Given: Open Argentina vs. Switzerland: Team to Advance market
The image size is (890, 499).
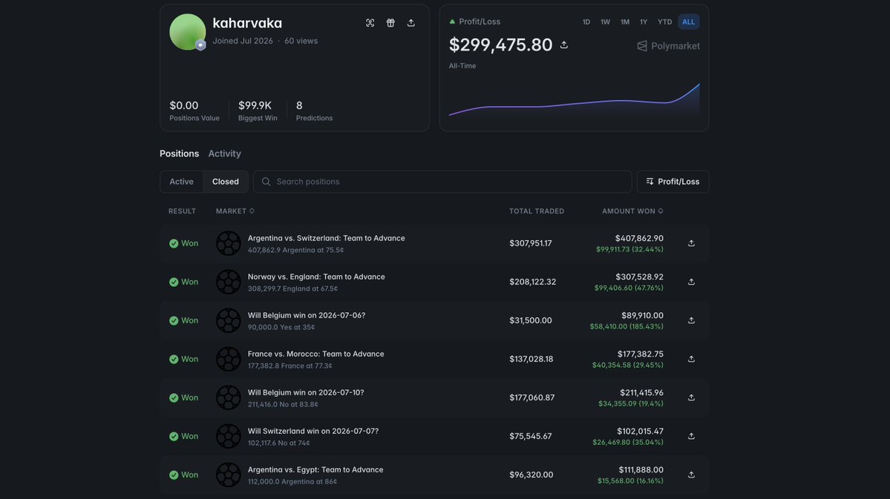Looking at the screenshot, I should click(327, 238).
